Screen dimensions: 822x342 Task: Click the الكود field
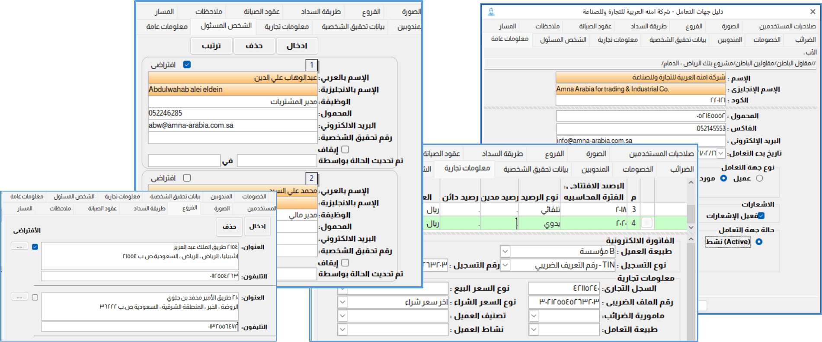click(x=640, y=100)
